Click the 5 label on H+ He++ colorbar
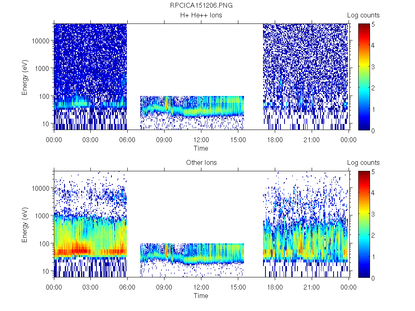The height and width of the screenshot is (311, 415). (373, 25)
